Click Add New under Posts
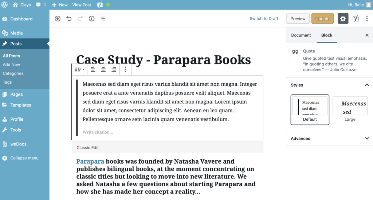This screenshot has height=200, width=373. [x=11, y=65]
